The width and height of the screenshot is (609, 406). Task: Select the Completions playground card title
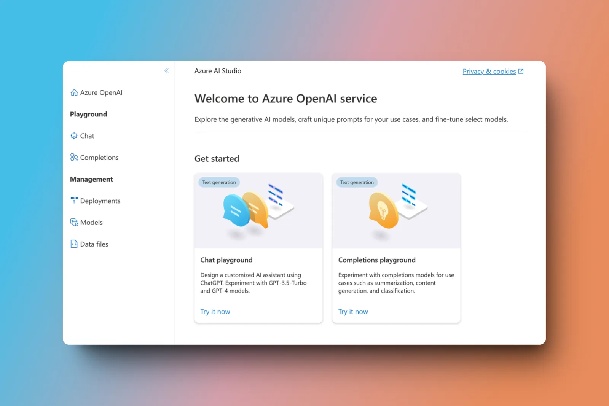click(x=377, y=260)
